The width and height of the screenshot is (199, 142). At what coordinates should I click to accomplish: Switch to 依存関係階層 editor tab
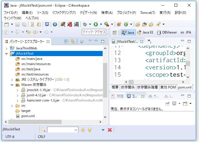[x=147, y=87]
